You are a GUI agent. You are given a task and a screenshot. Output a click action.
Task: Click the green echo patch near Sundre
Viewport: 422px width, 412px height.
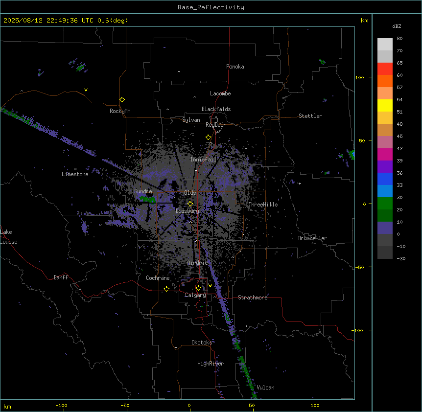(x=147, y=199)
